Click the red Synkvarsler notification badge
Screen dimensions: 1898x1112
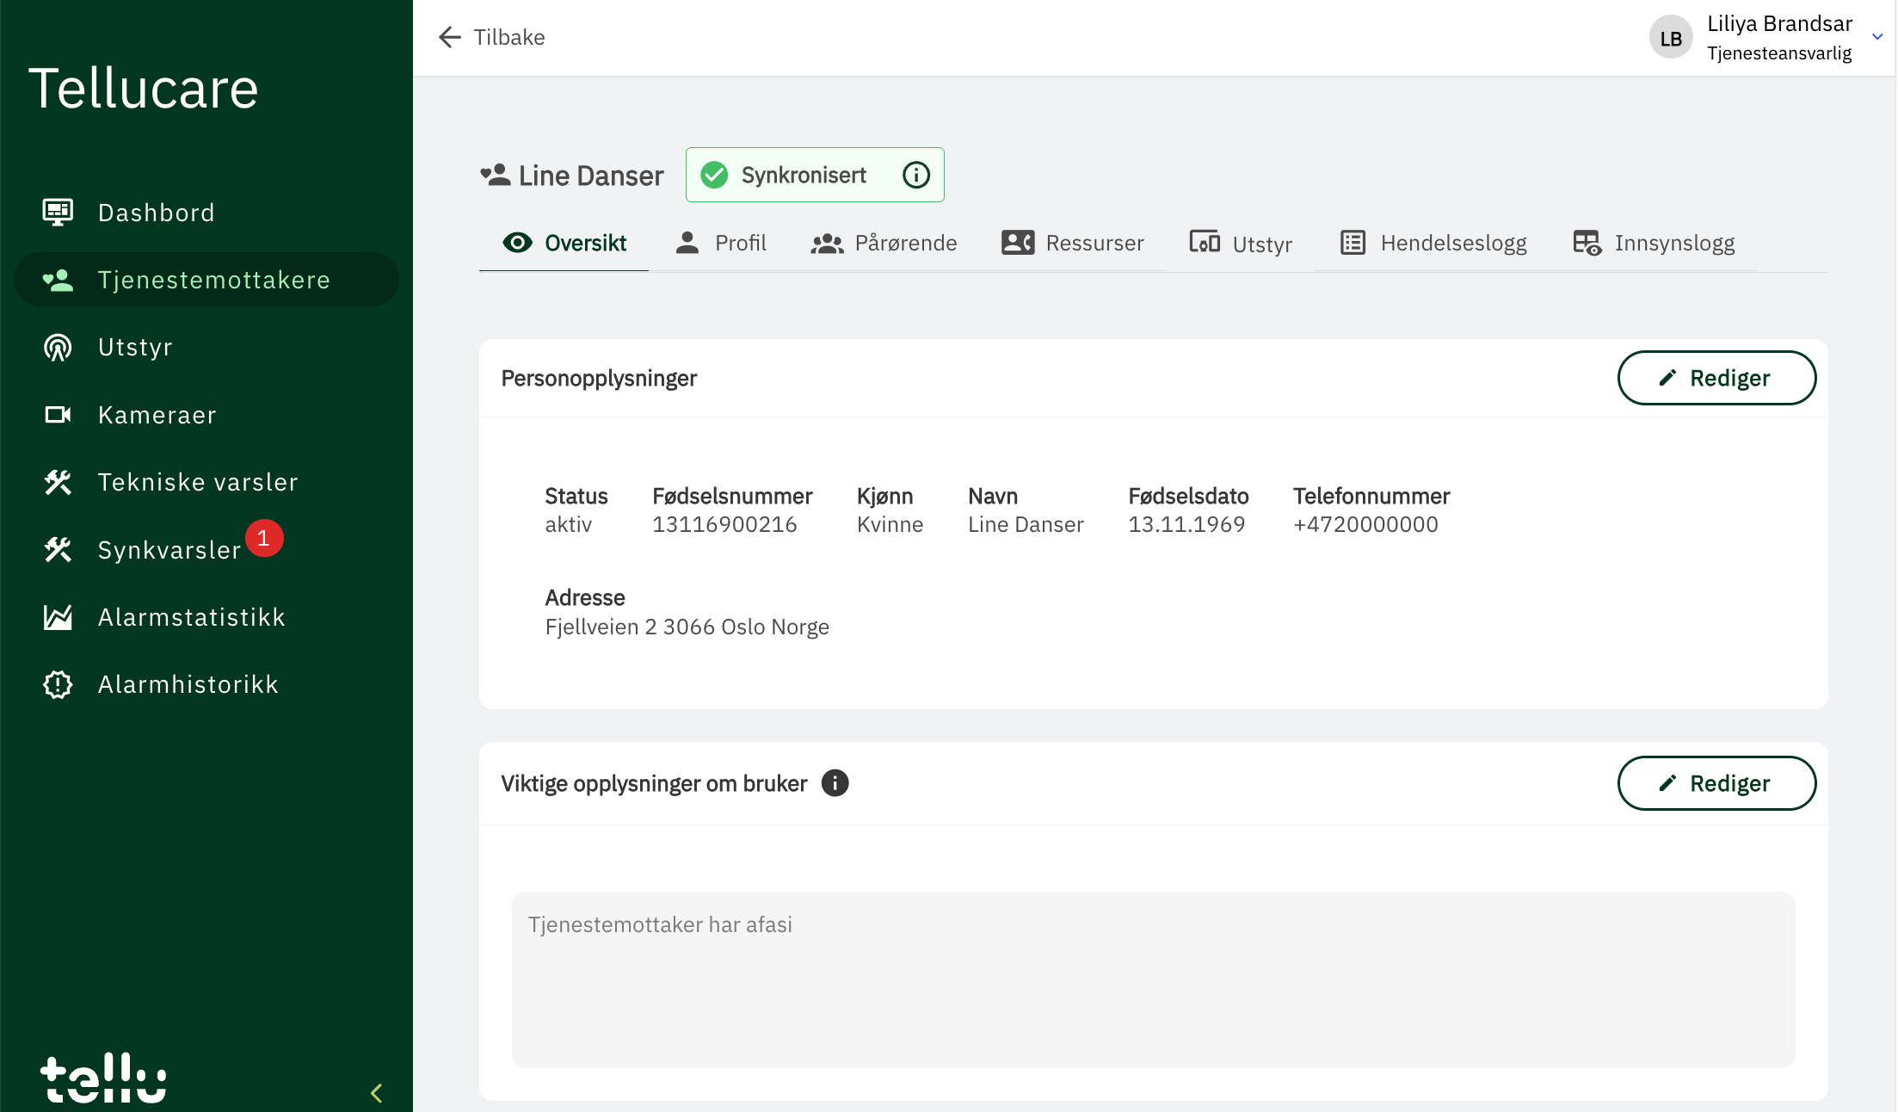264,539
